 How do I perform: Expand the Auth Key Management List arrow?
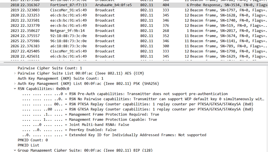(15, 84)
